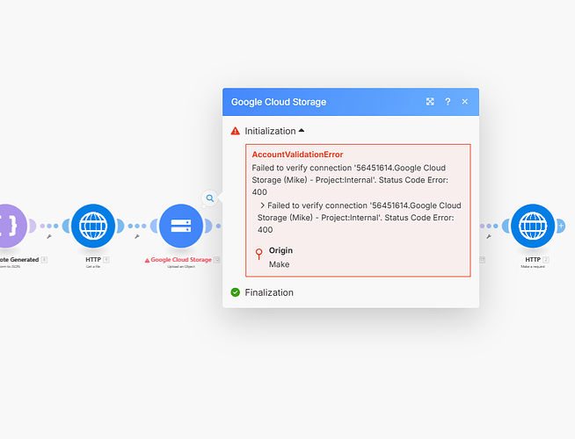Click the Finalization label

(269, 292)
